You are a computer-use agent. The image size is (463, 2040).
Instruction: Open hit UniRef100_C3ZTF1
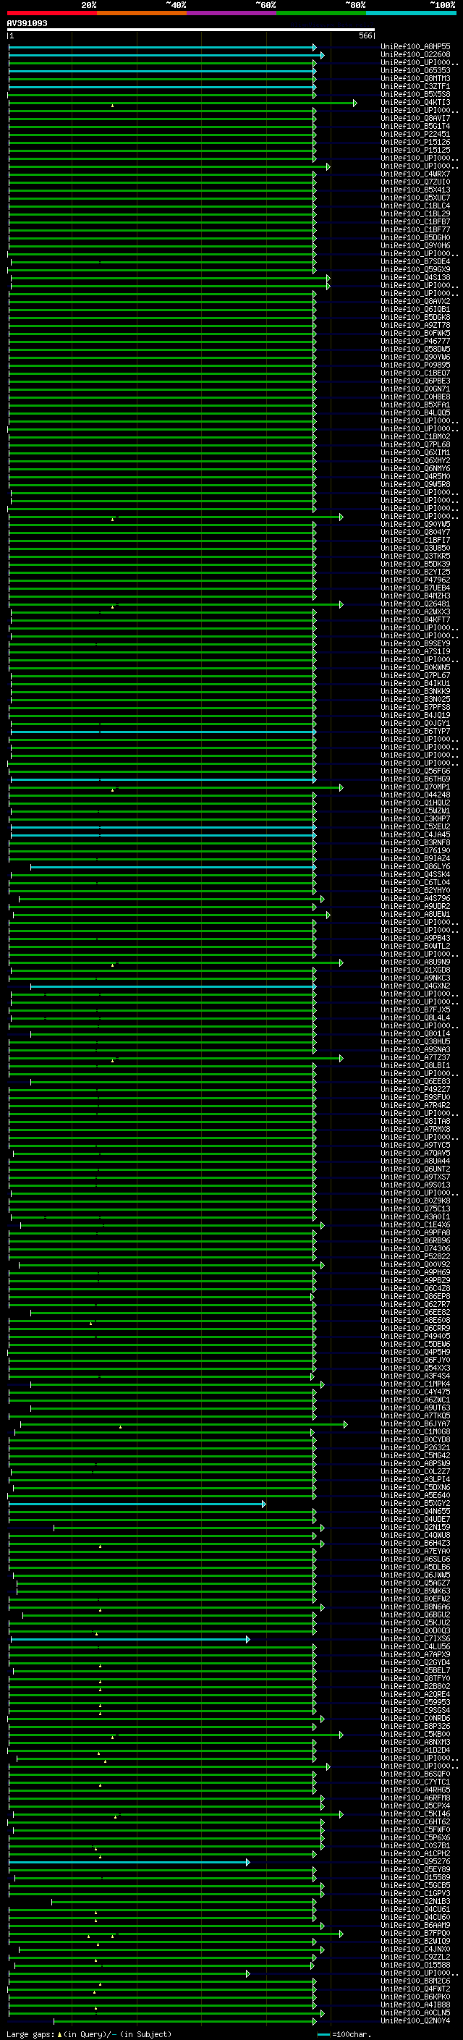pyautogui.click(x=415, y=86)
